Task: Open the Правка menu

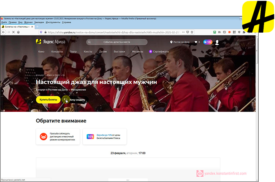Action: pyautogui.click(x=12, y=22)
